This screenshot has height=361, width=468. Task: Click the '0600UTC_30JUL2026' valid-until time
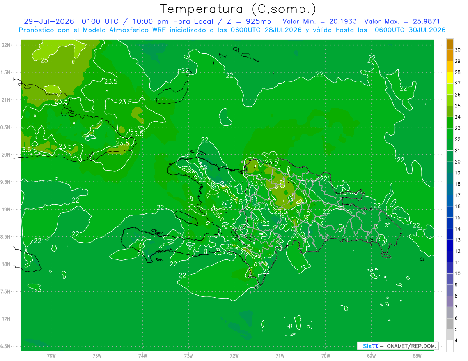[x=410, y=30]
